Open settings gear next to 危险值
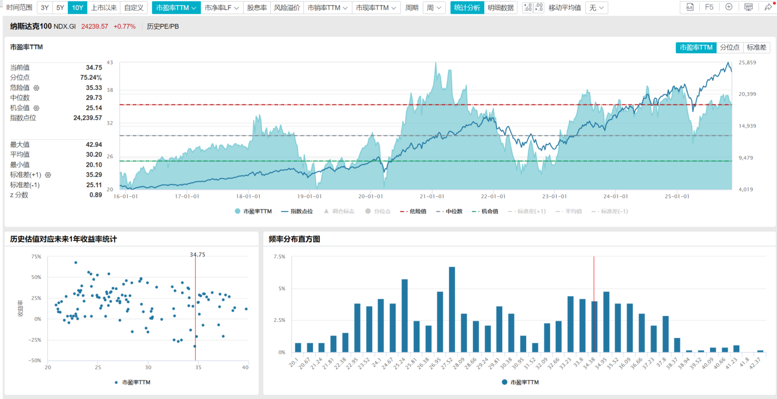Viewport: 777px width, 399px height. (36, 88)
